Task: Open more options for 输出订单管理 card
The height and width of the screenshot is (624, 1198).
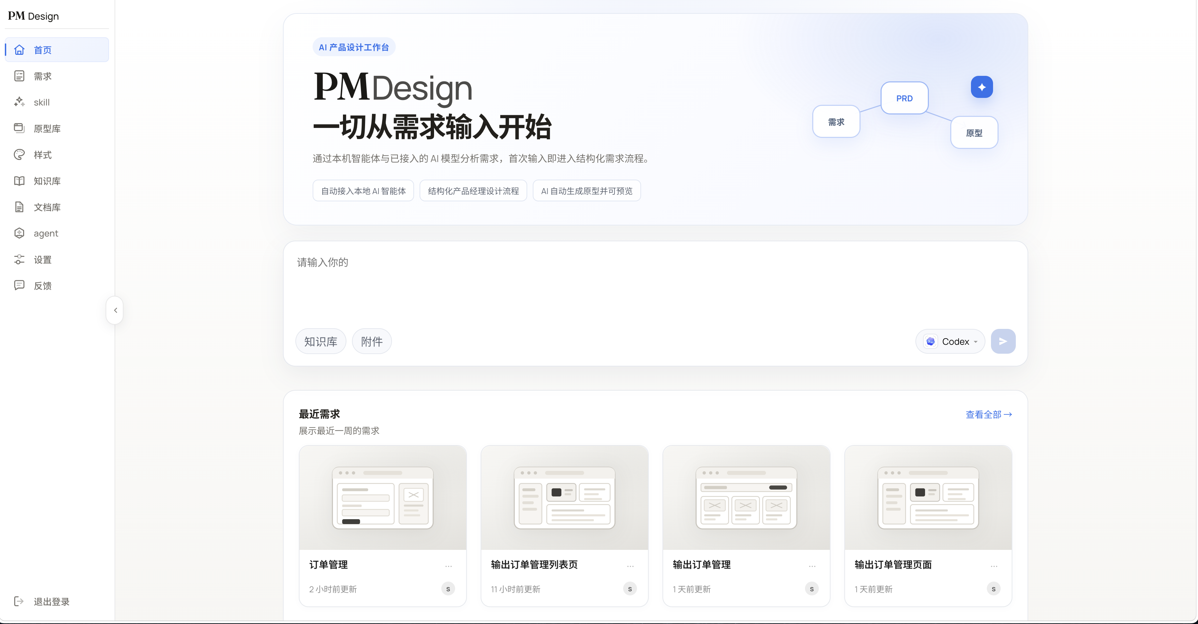Action: [x=812, y=566]
